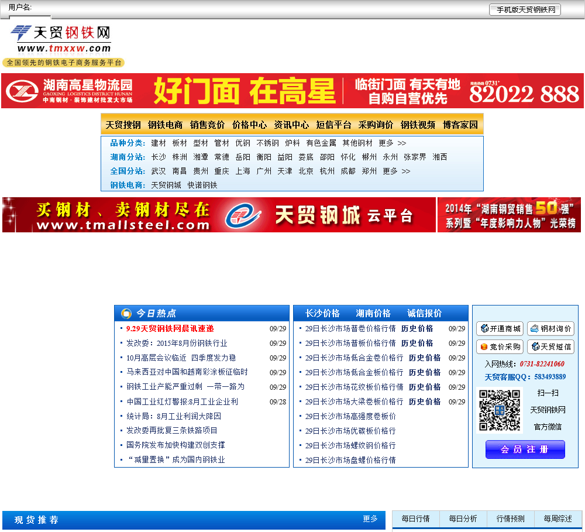Select 武汉 national sub-site
The image size is (585, 532).
[x=159, y=171]
